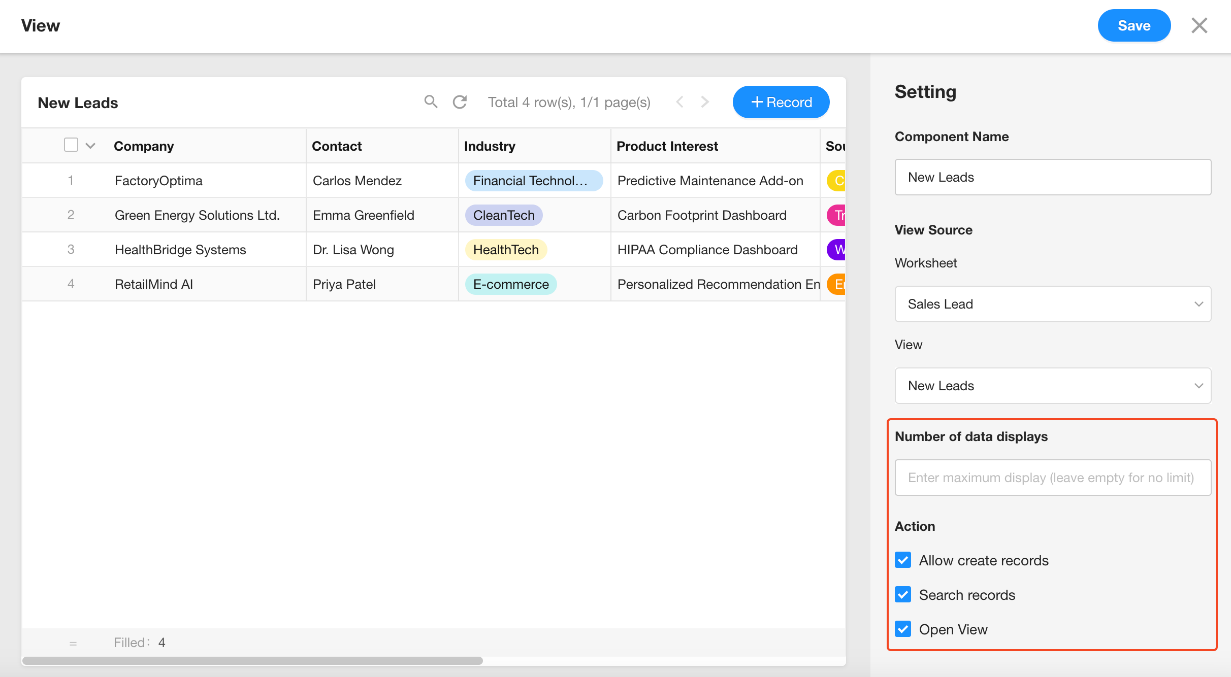Add a new entry with the Record button

tap(781, 102)
